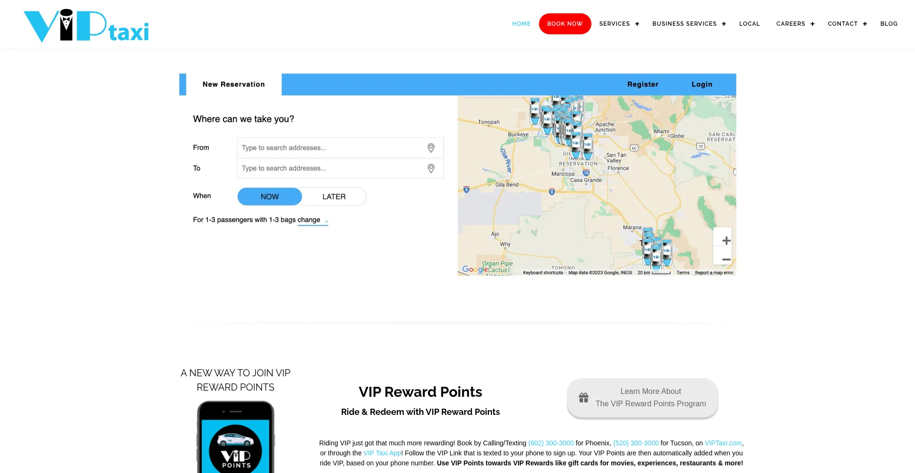Open the Business Services menu

(x=684, y=24)
